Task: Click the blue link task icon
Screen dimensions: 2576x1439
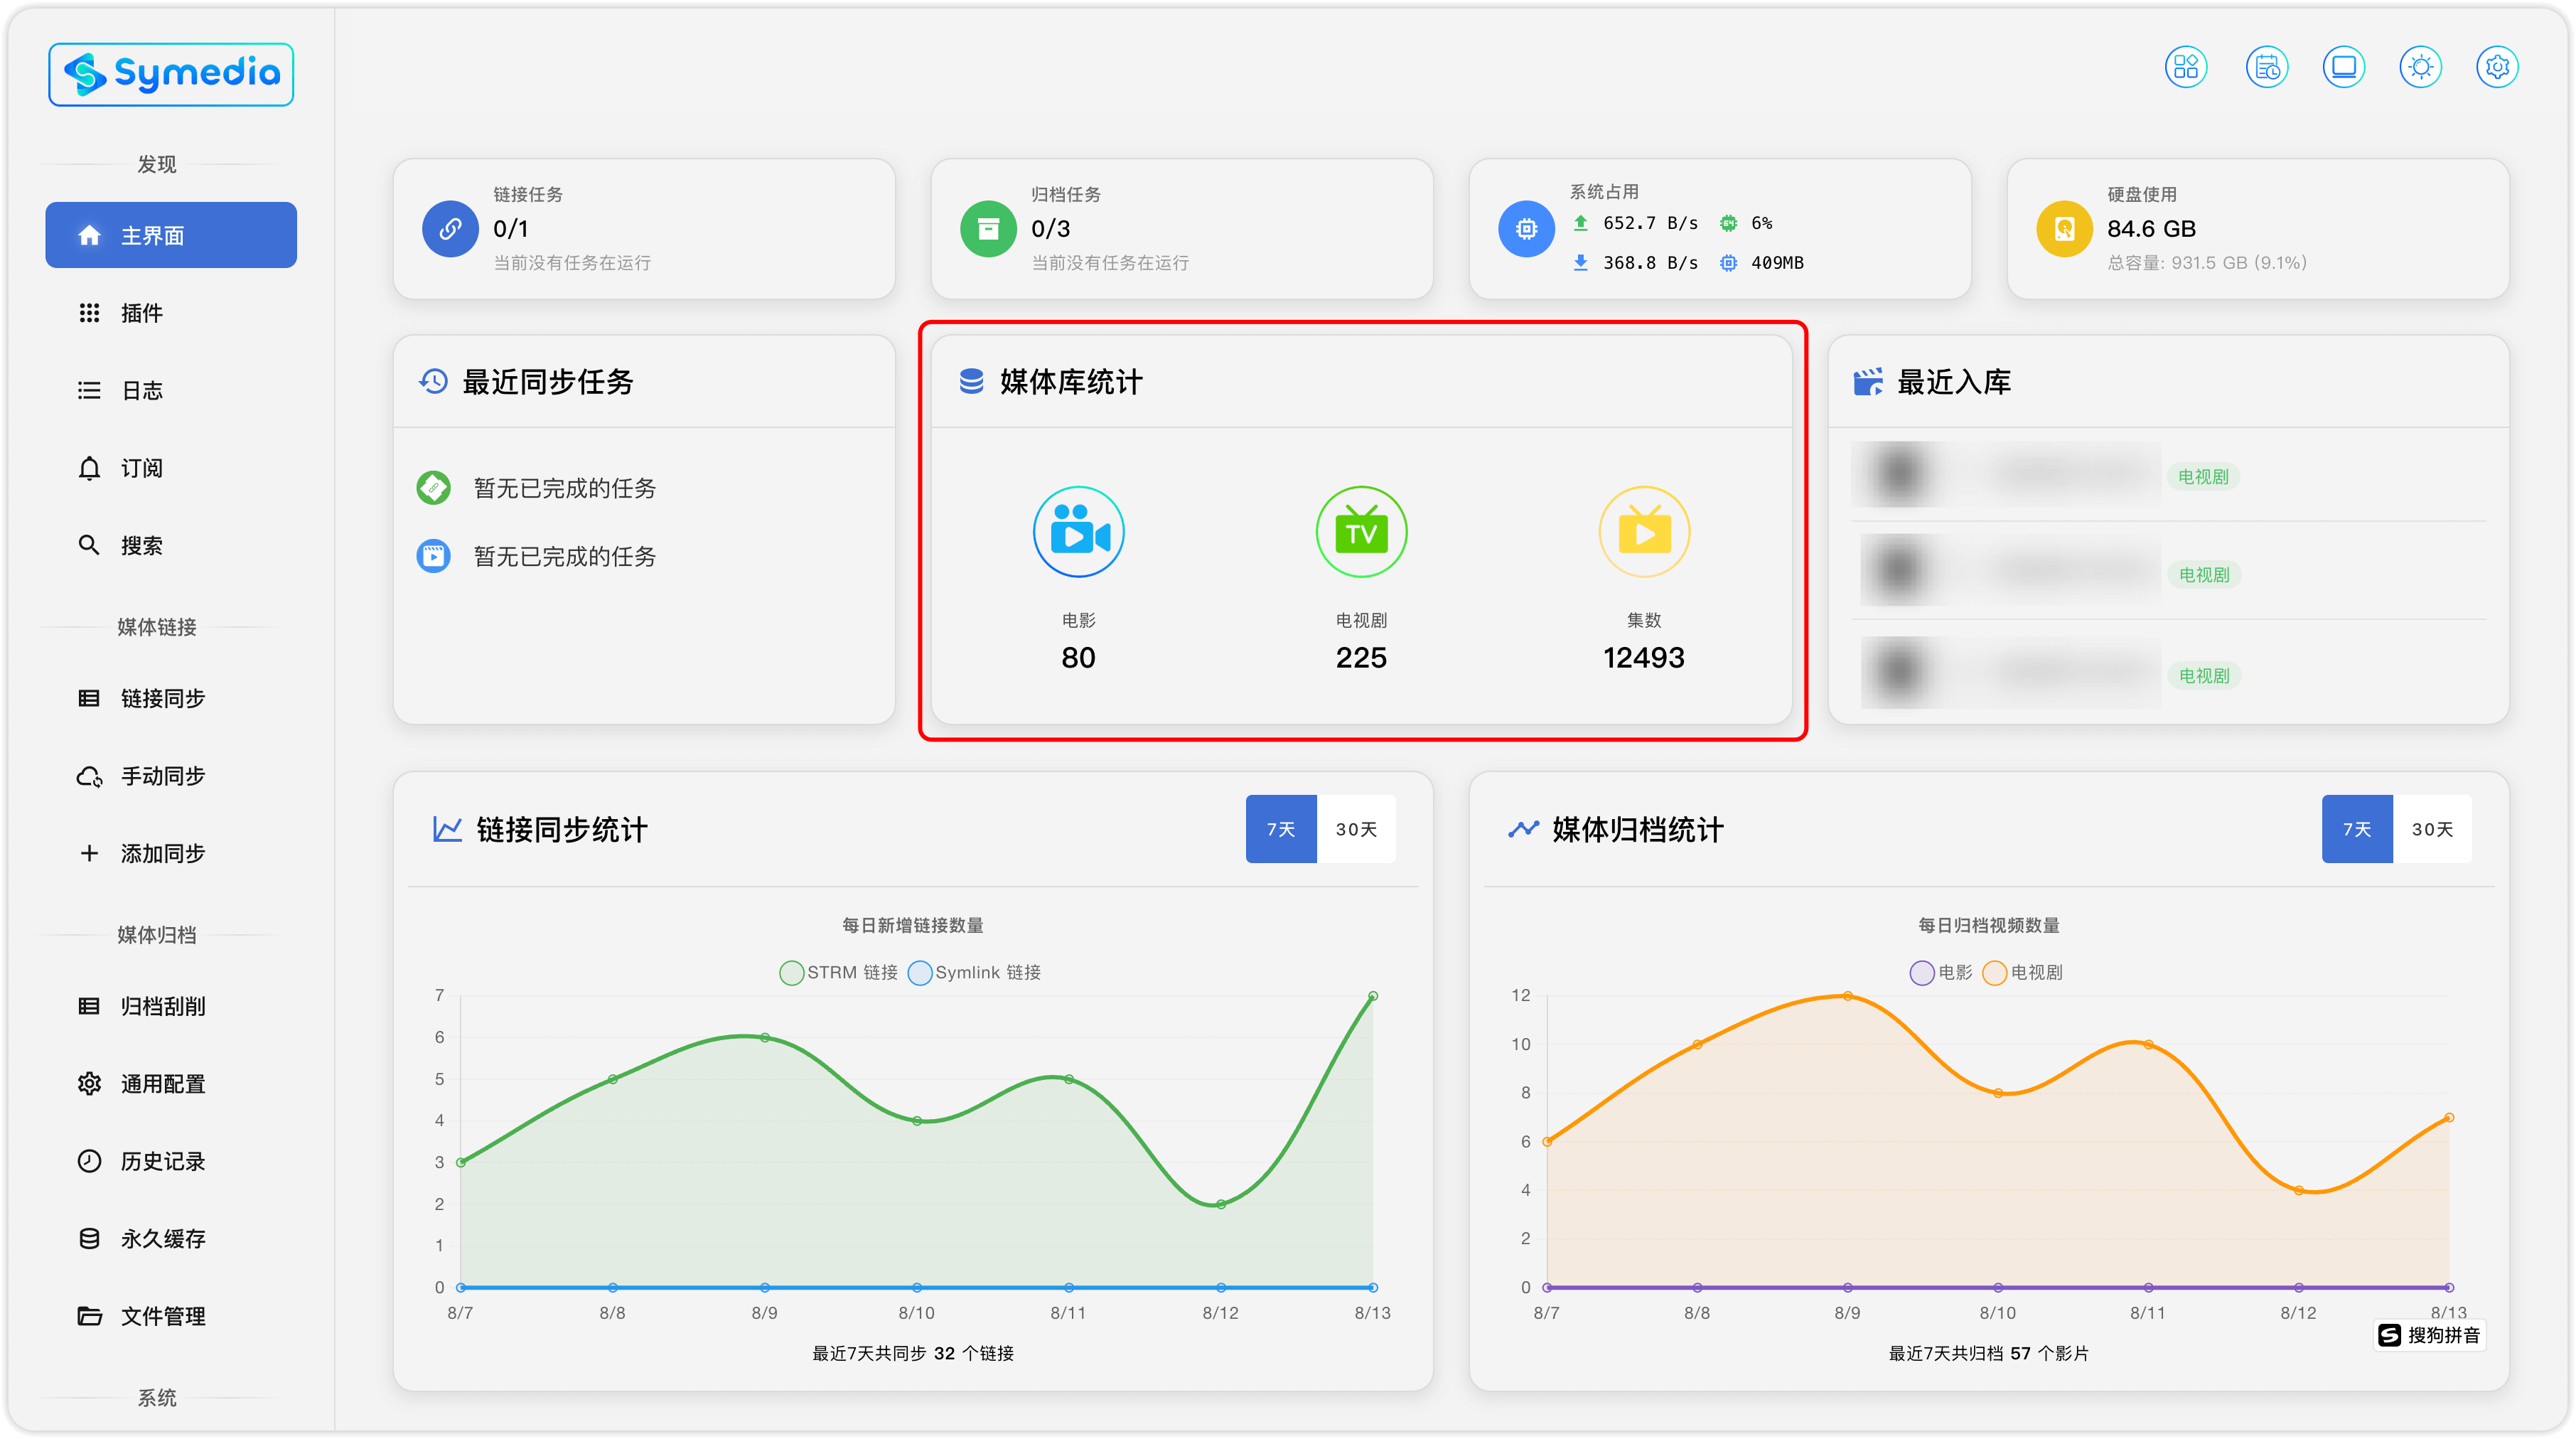Action: [x=450, y=229]
